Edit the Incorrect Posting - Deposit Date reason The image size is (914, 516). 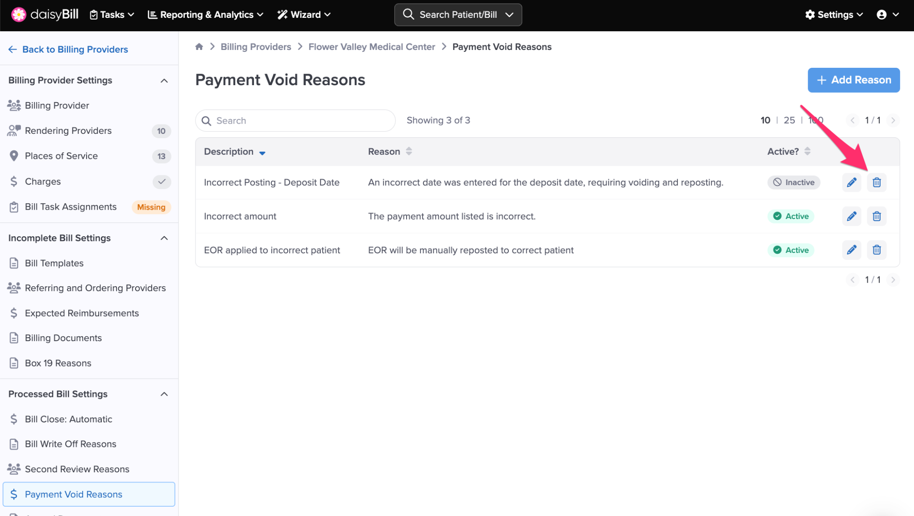point(852,182)
